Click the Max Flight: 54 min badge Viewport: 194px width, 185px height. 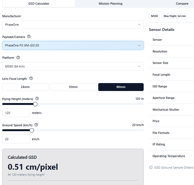(175, 16)
